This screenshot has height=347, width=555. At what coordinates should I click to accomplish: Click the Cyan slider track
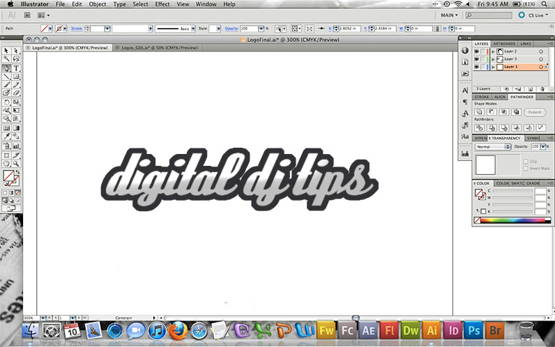(x=512, y=191)
